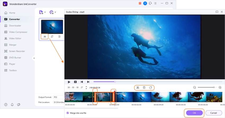The width and height of the screenshot is (225, 118).
Task: Open the Output Format dropdown showing PS3
Action: point(59,97)
